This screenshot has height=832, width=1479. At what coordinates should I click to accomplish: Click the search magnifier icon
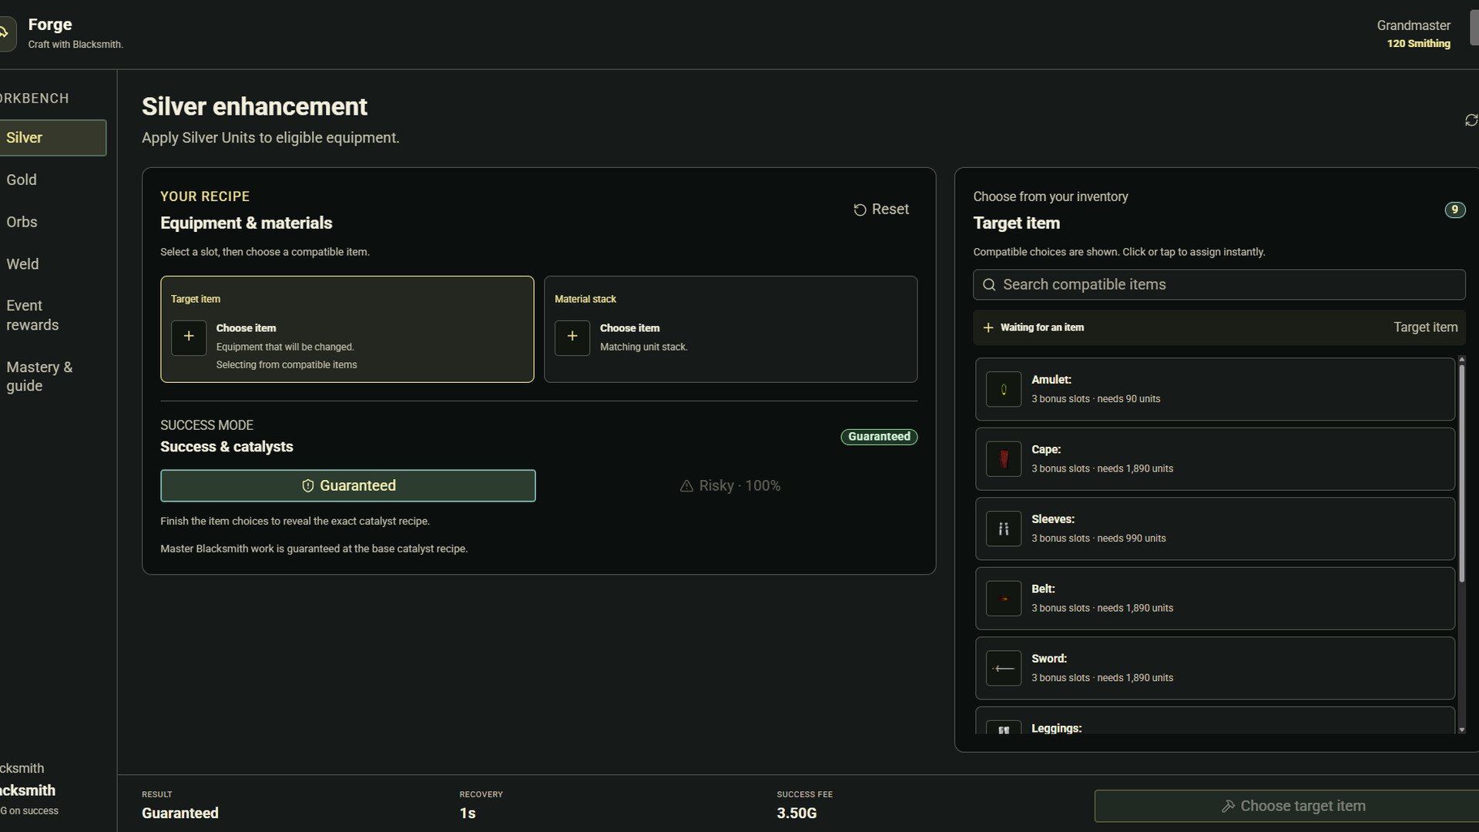989,285
